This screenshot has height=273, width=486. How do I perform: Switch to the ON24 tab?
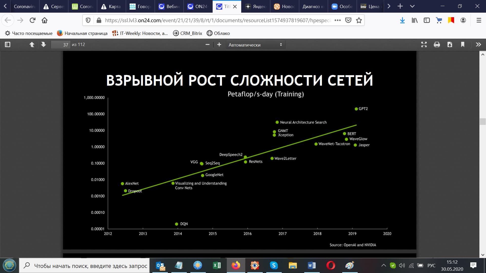(198, 6)
